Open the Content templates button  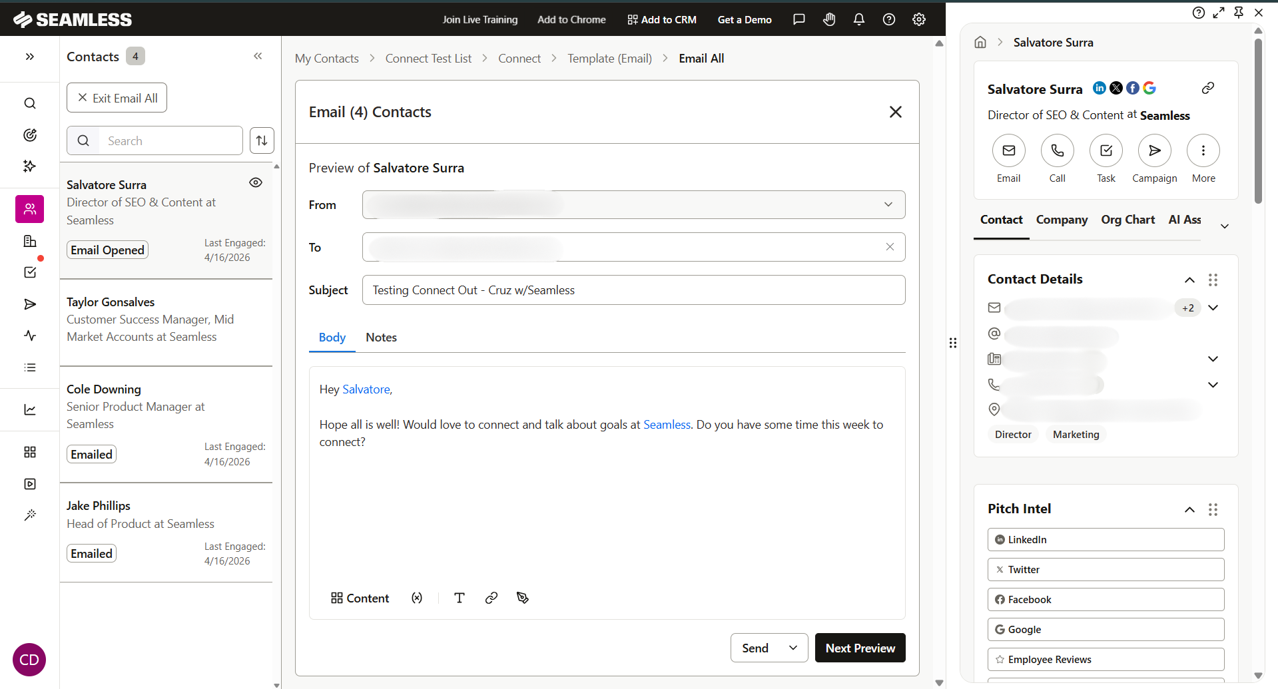(360, 598)
